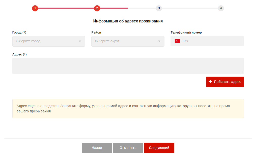
Task: Click the 'Адрес еще не определен' notice text
Action: tap(123, 109)
